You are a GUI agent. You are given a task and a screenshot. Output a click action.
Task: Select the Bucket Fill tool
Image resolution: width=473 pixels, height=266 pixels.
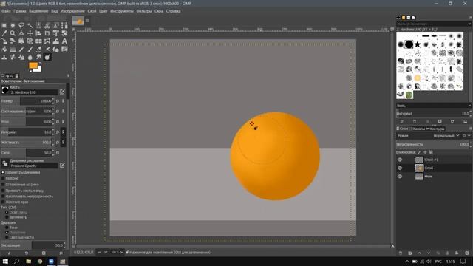coord(4,50)
